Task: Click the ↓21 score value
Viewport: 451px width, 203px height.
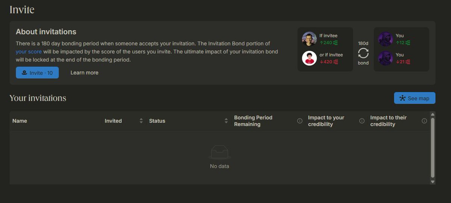Action: point(403,62)
